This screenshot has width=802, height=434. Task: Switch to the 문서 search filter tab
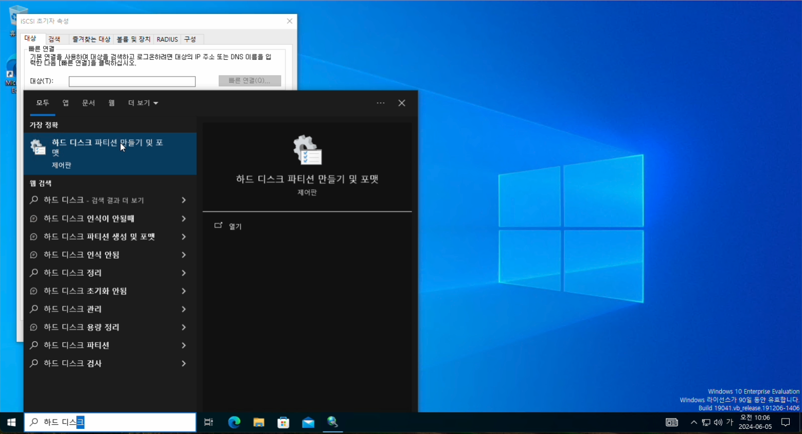[x=88, y=103]
